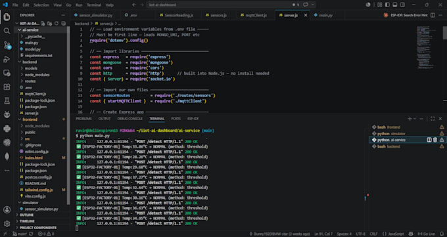Expand the models folder

pos(22,68)
